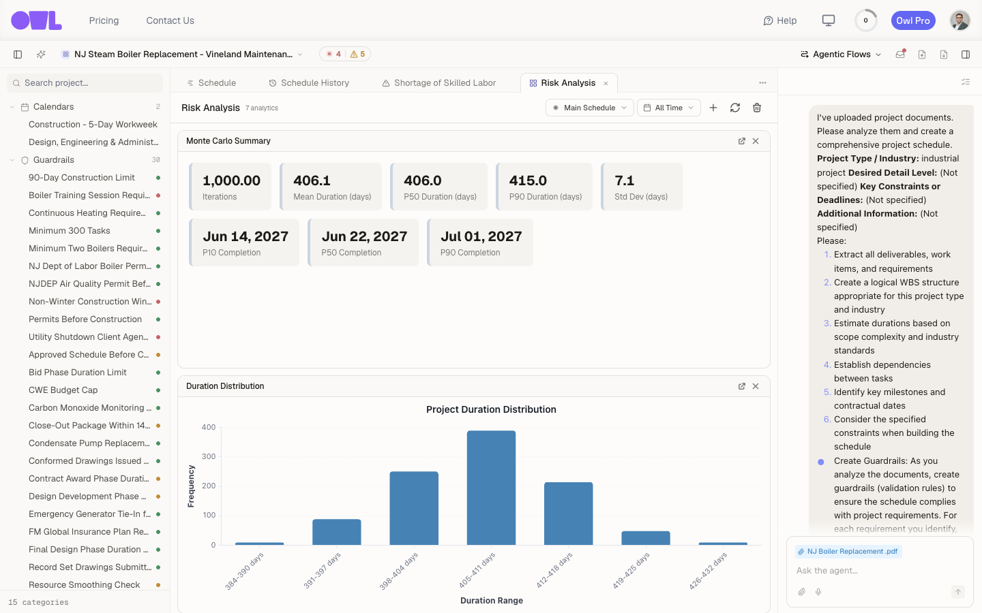Open the tab overflow ellipsis menu

click(762, 82)
